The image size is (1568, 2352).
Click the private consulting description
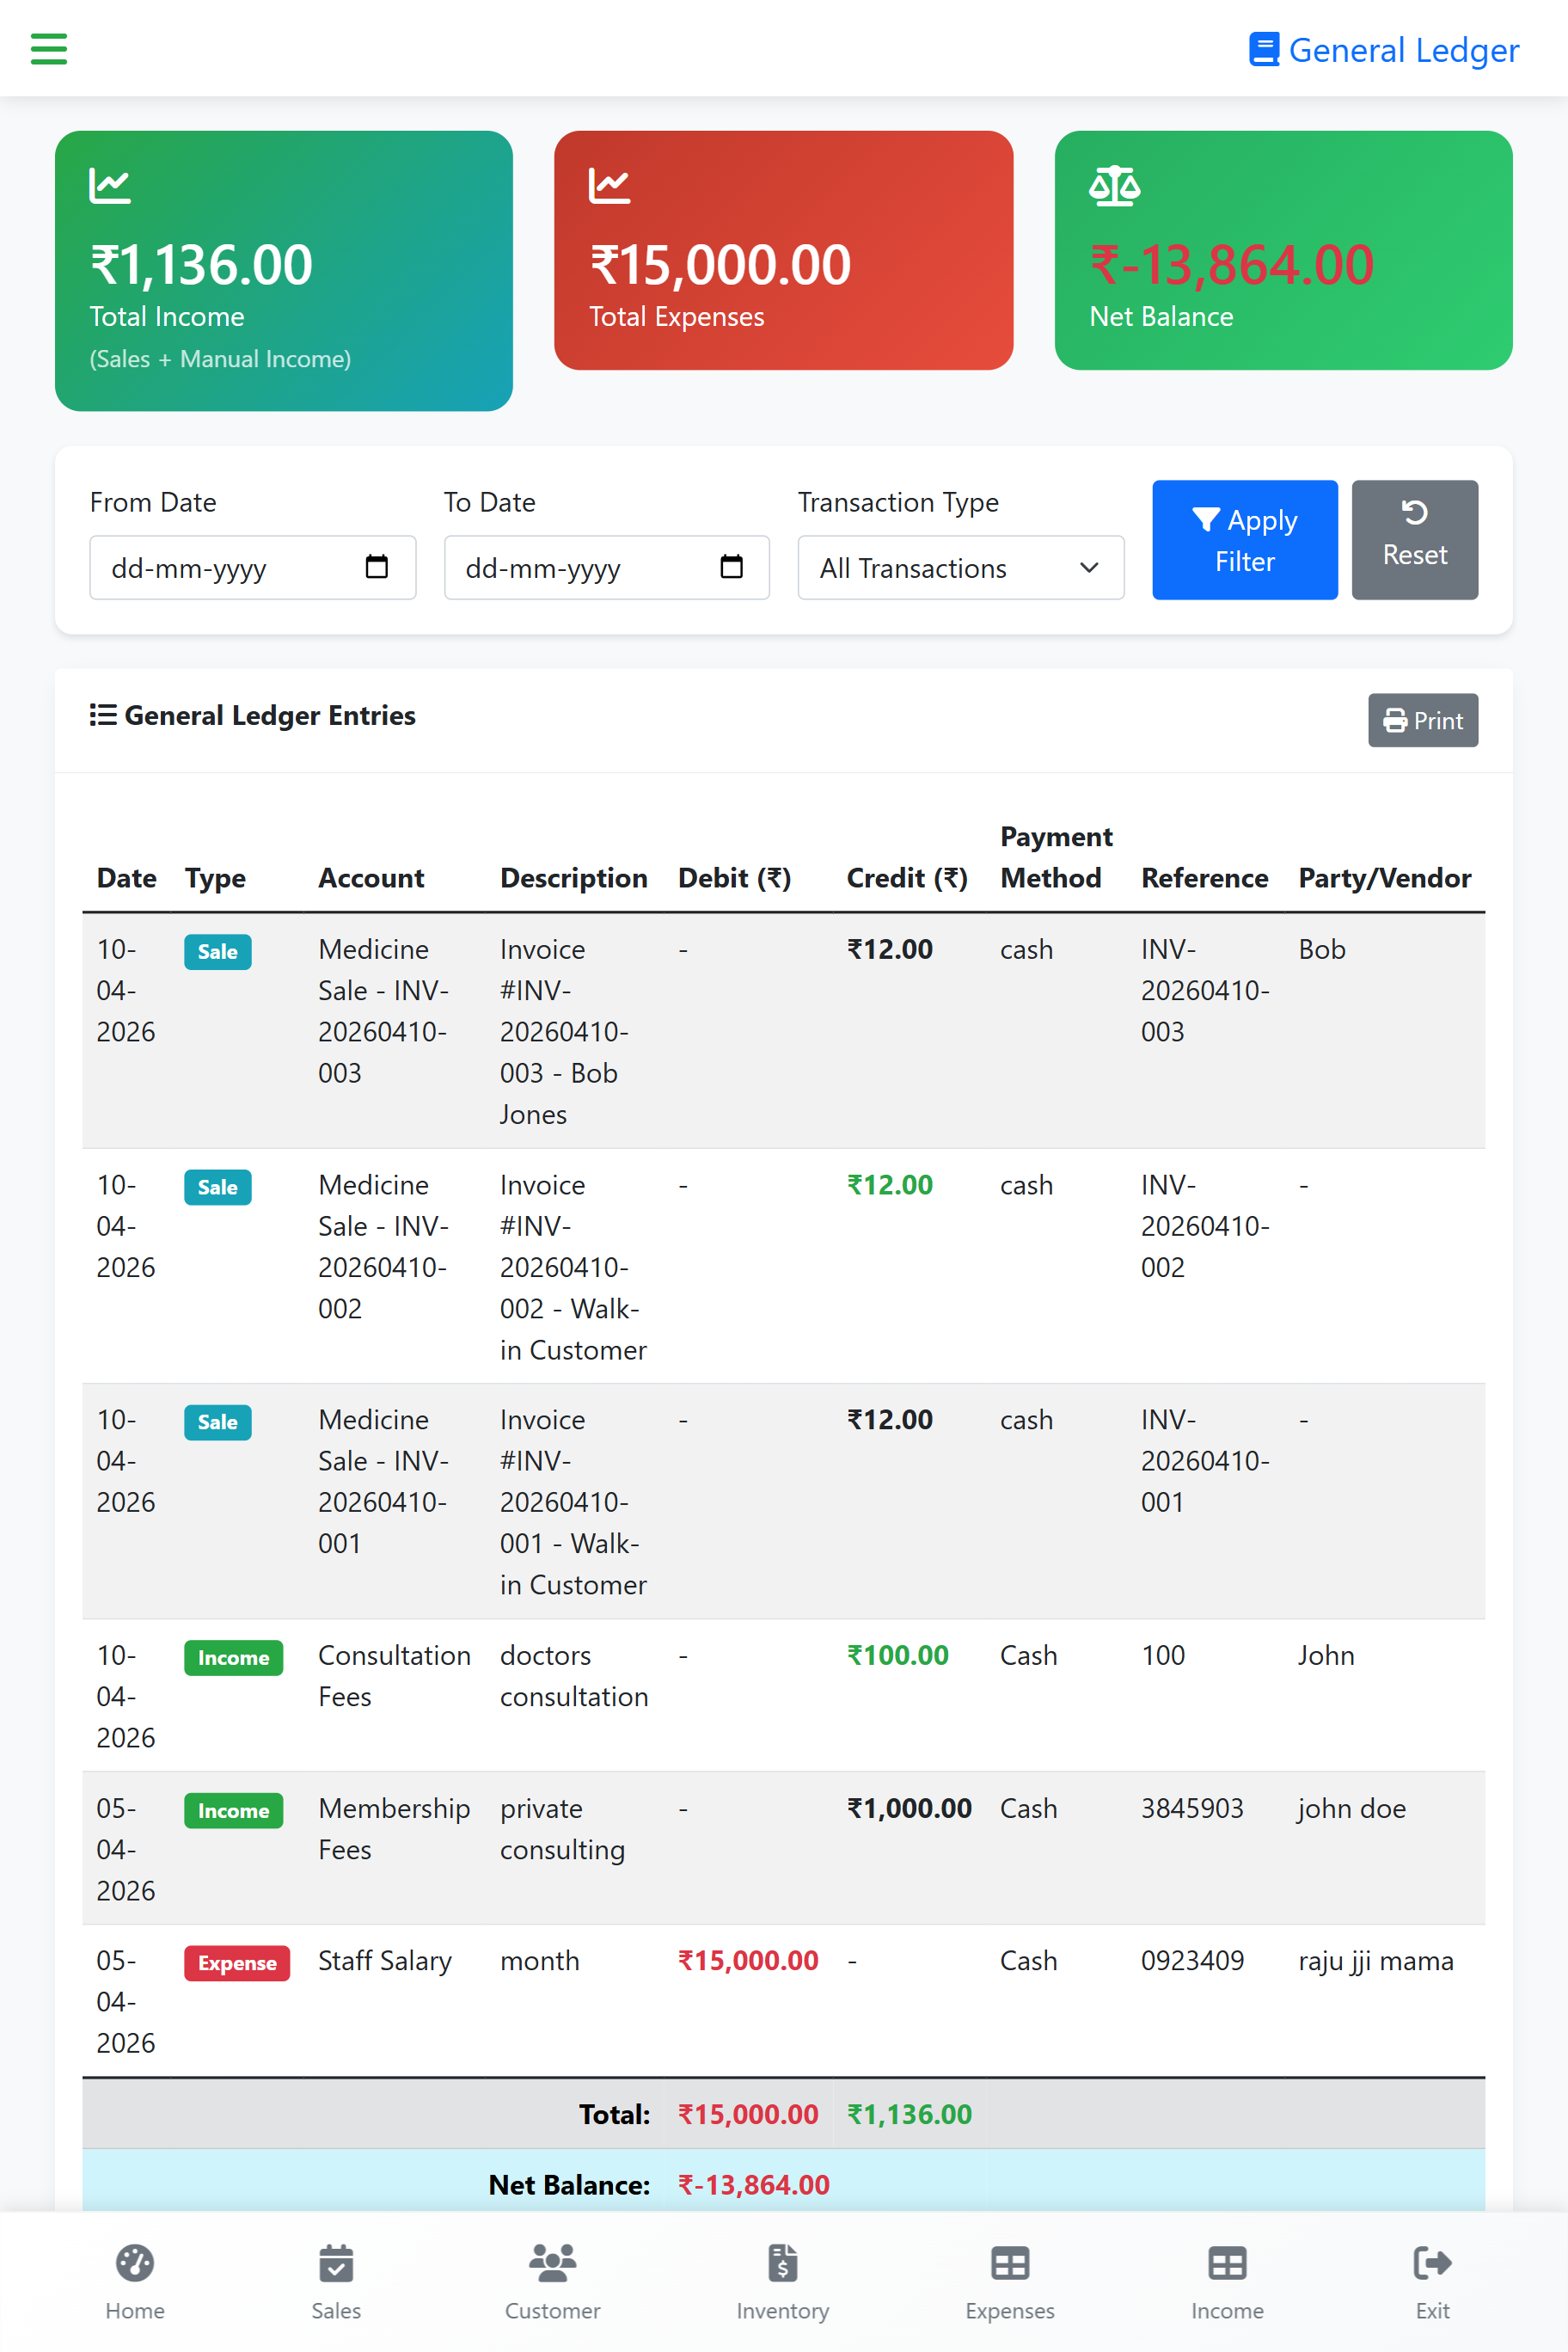tap(562, 1830)
